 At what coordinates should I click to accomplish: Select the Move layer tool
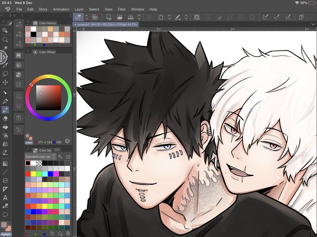pos(5,82)
